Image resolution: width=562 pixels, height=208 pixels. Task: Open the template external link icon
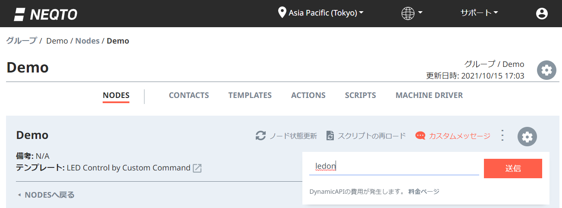point(197,168)
